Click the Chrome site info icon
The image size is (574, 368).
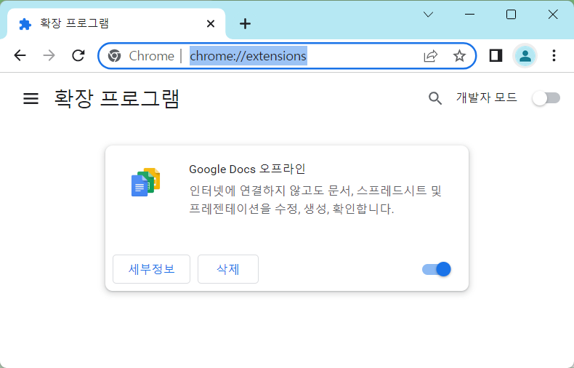(115, 56)
